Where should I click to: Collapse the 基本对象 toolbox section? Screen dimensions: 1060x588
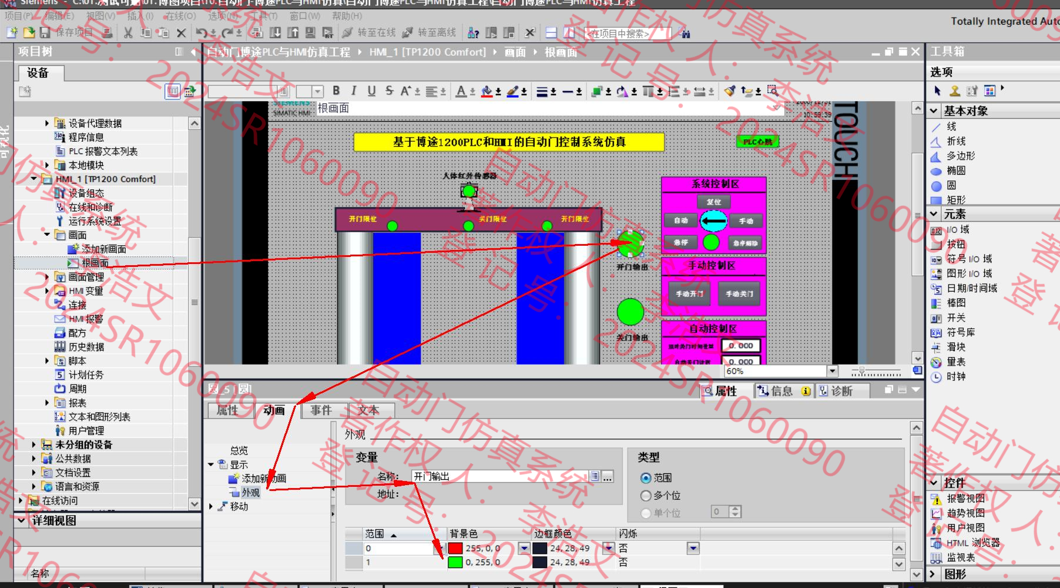point(934,111)
